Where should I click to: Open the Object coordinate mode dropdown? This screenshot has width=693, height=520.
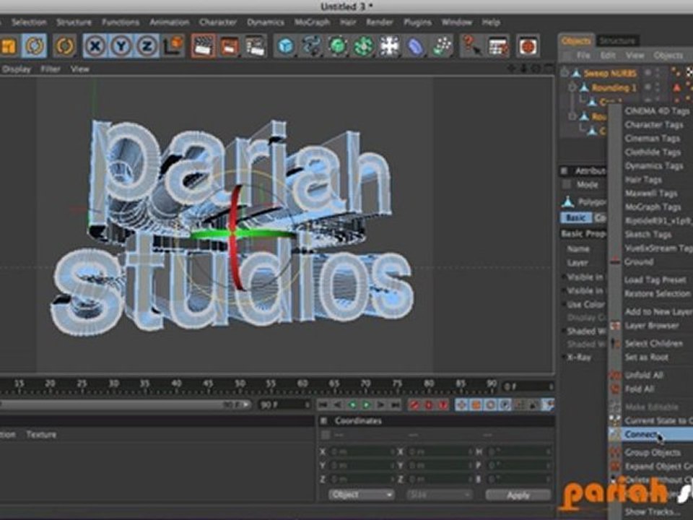[361, 494]
